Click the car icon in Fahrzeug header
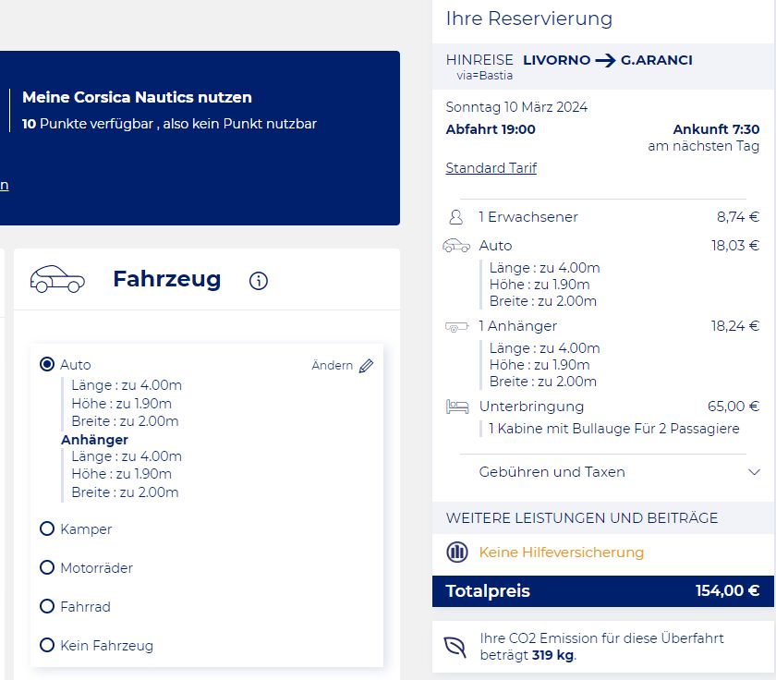 [57, 279]
